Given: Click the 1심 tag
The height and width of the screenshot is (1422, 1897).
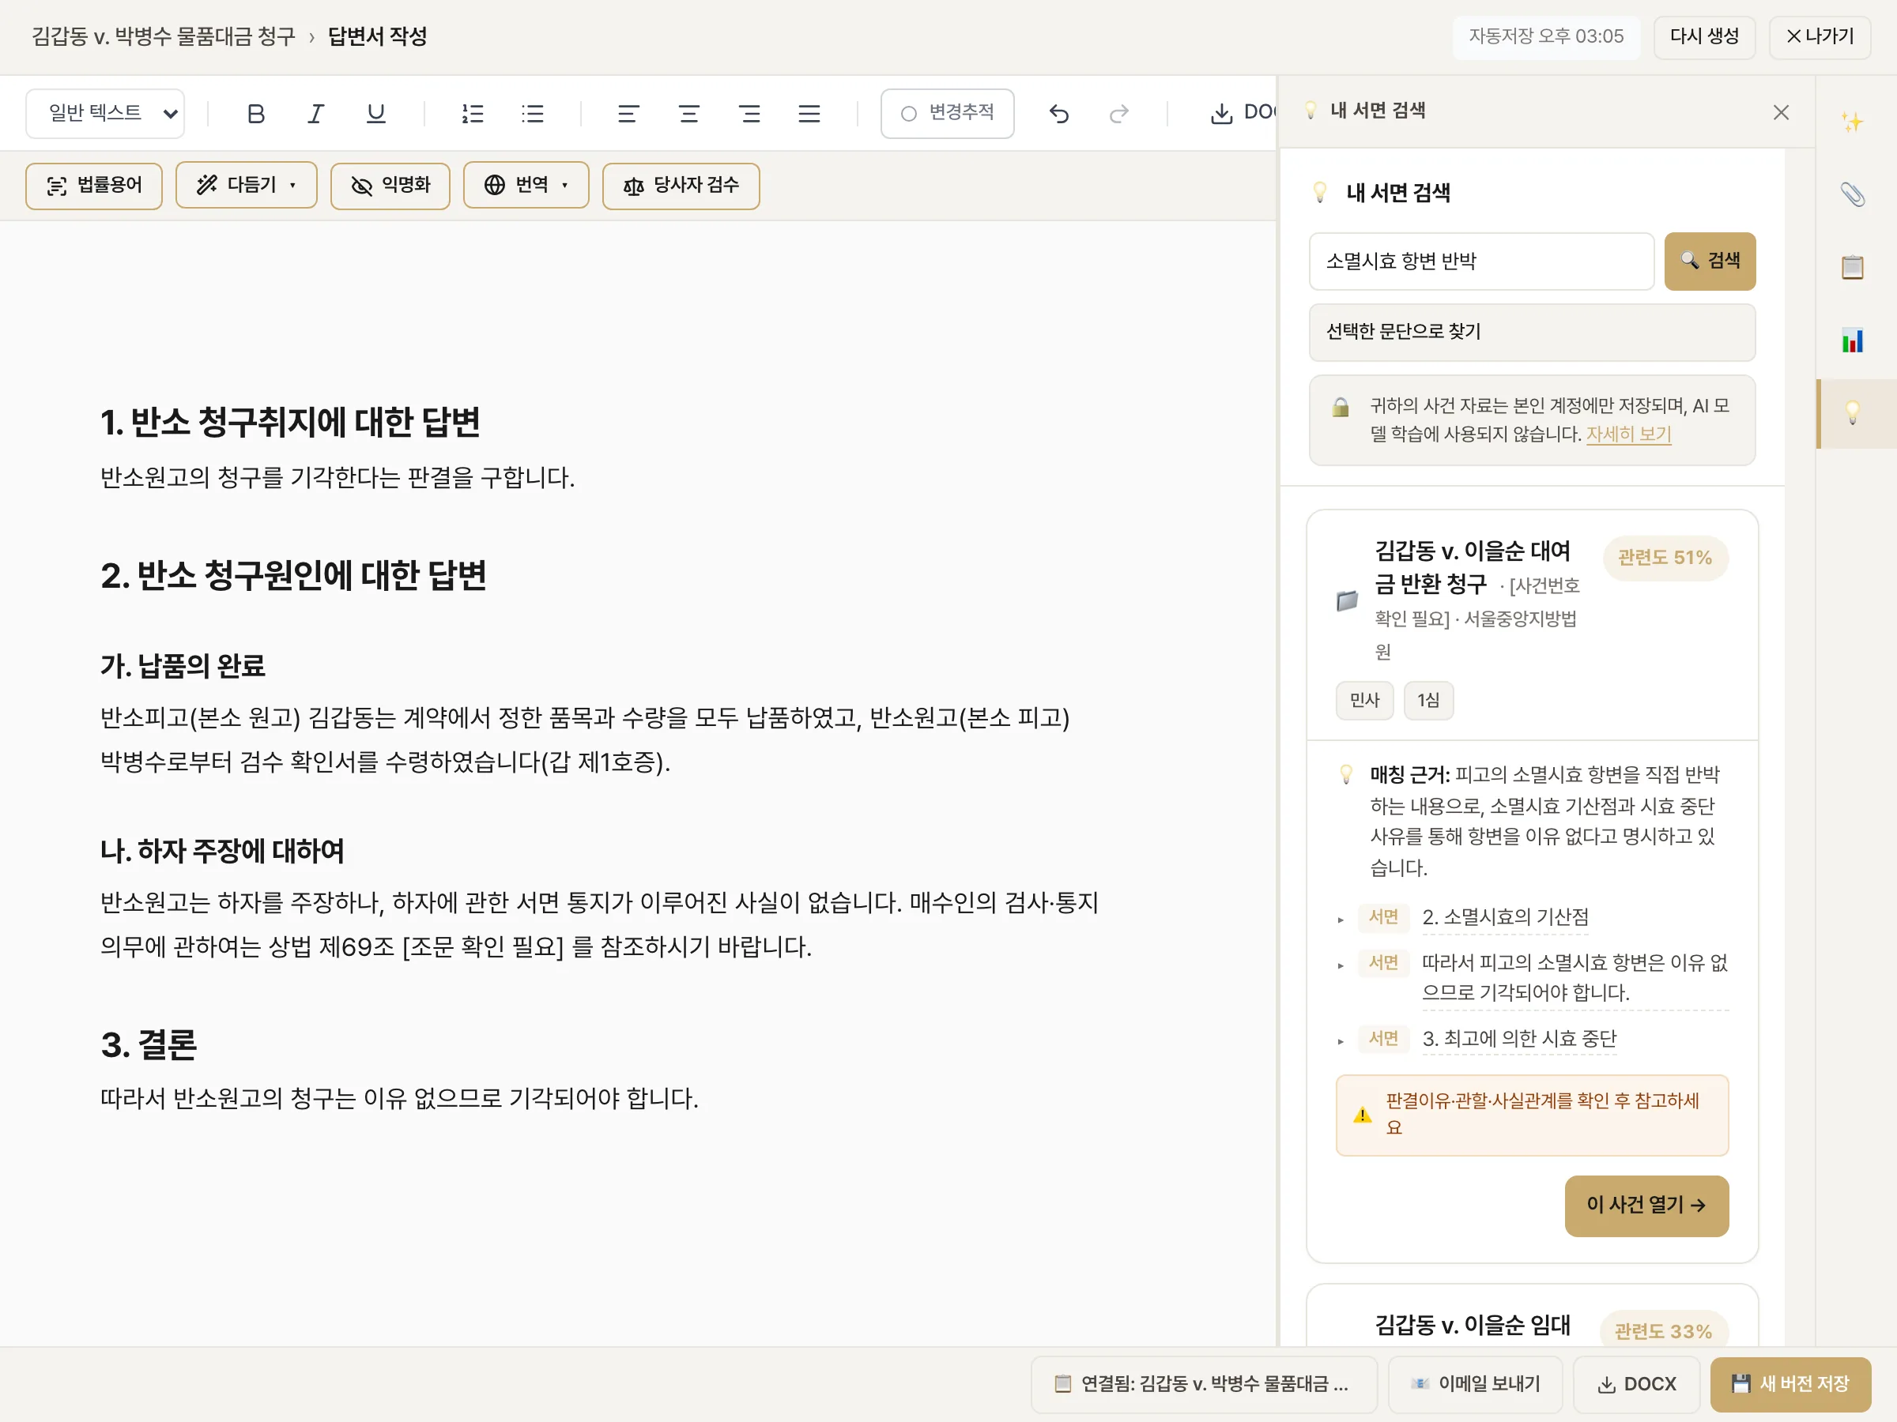Looking at the screenshot, I should point(1429,700).
